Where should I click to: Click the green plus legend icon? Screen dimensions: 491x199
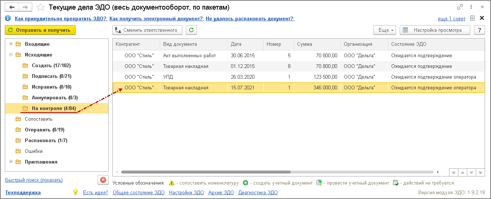[245, 183]
